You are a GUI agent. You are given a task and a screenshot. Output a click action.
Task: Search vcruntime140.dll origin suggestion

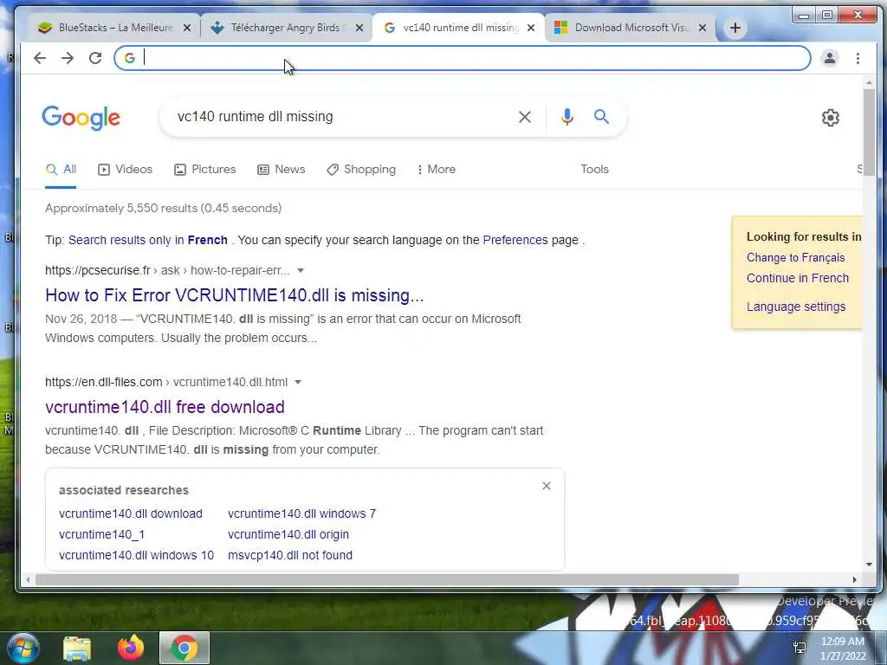[x=288, y=534]
